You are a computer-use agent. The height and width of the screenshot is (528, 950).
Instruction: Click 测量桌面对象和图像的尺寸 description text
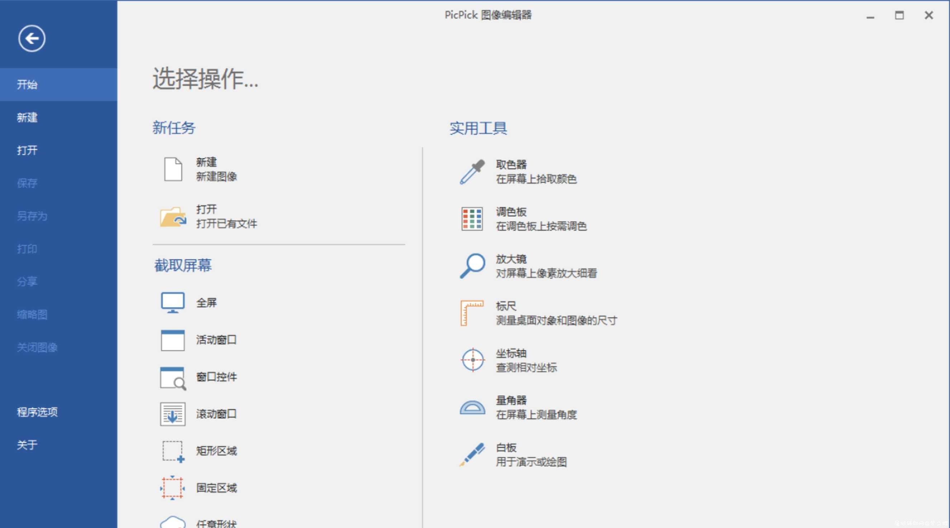coord(556,321)
